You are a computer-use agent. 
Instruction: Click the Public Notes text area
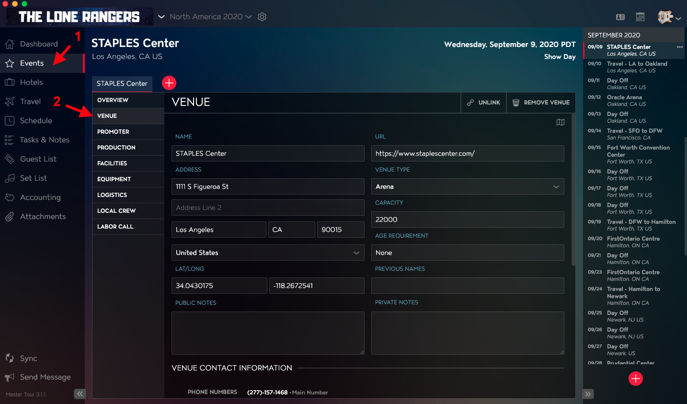pyautogui.click(x=268, y=333)
